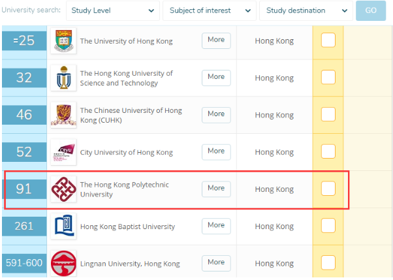Click the HKUST university logo

(x=63, y=78)
